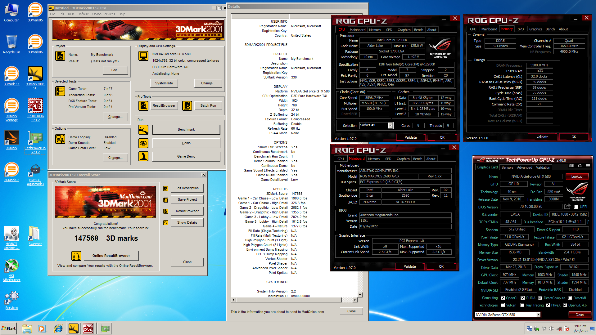Image resolution: width=596 pixels, height=335 pixels.
Task: Toggle the CUDA checkbox in GPU-Z
Action: click(523, 298)
